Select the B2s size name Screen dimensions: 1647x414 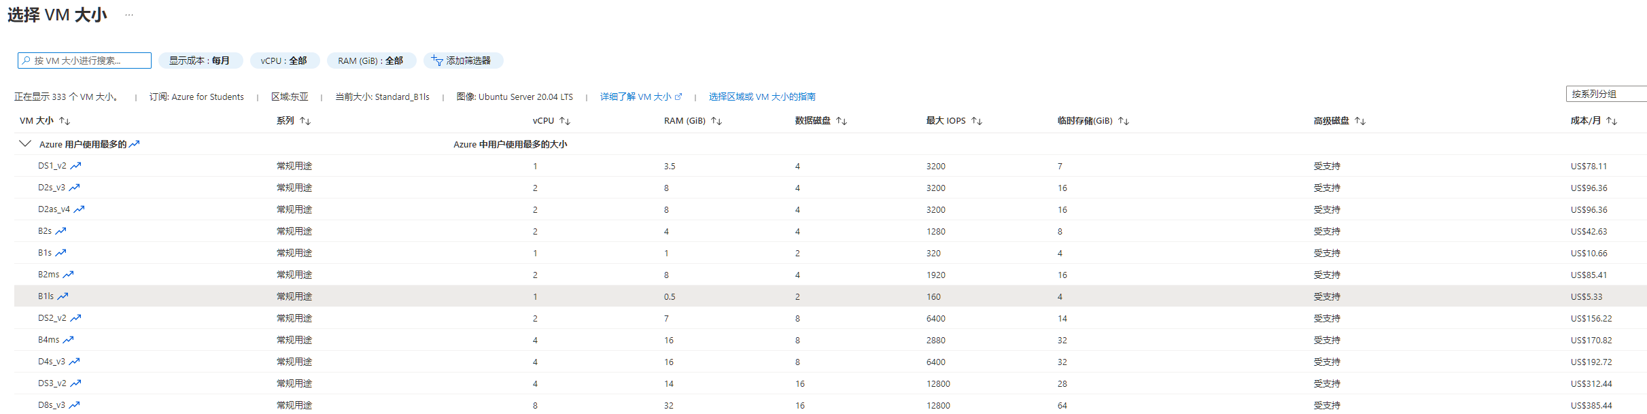pos(45,231)
